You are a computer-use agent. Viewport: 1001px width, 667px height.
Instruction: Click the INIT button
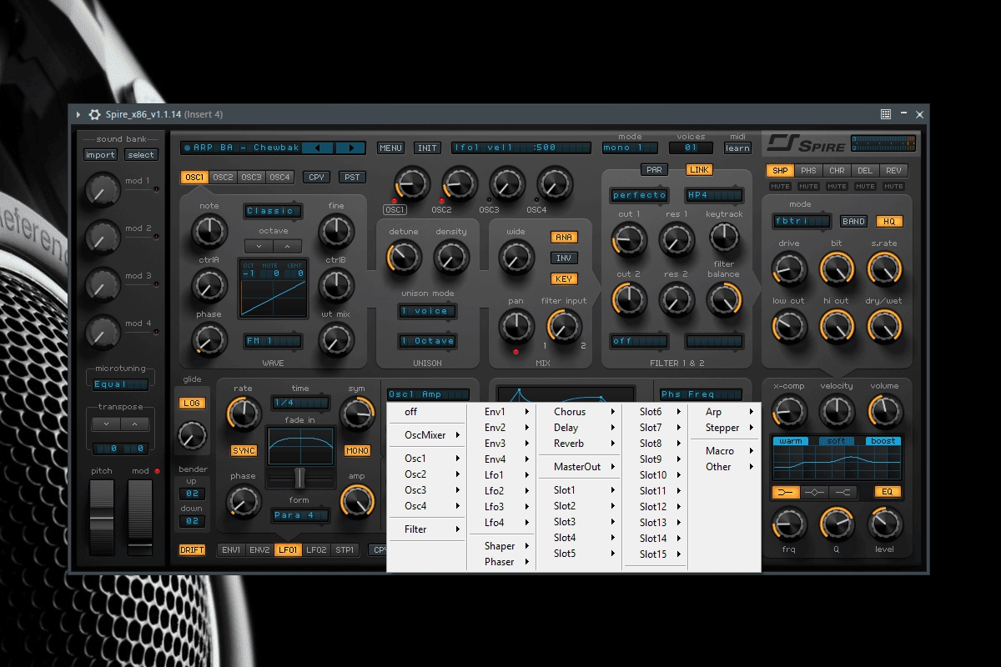pos(427,148)
